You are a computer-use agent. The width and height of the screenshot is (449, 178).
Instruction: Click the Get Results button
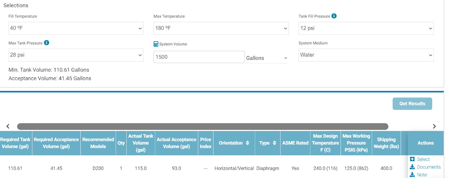(412, 104)
